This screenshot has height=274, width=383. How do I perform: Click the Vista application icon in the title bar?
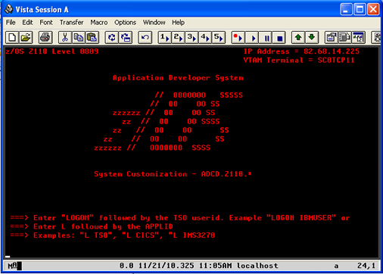9,9
